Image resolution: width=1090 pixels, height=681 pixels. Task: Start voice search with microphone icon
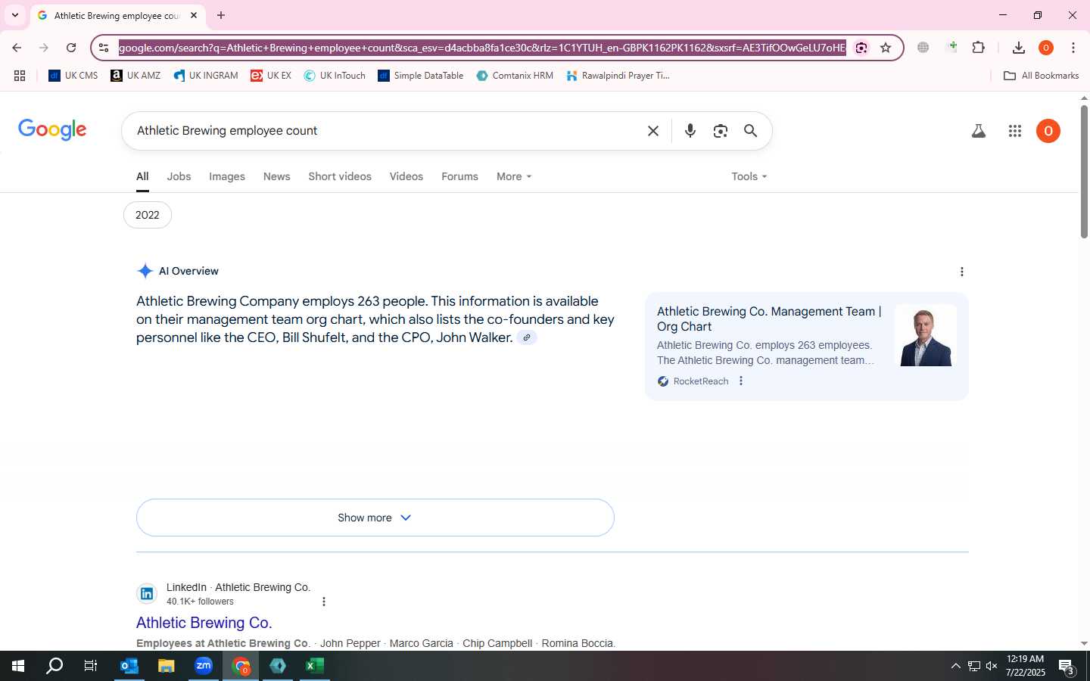(x=690, y=131)
